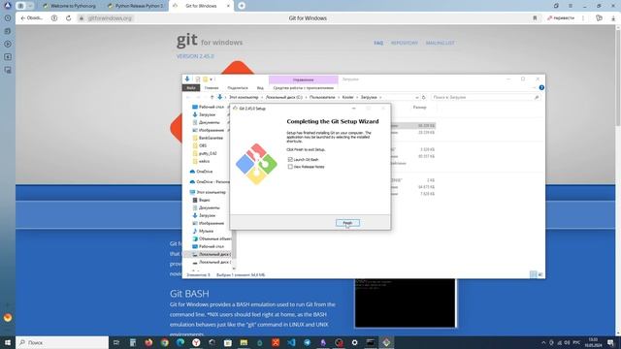Close the Git for Windows browser tab
This screenshot has width=621, height=349.
click(228, 6)
